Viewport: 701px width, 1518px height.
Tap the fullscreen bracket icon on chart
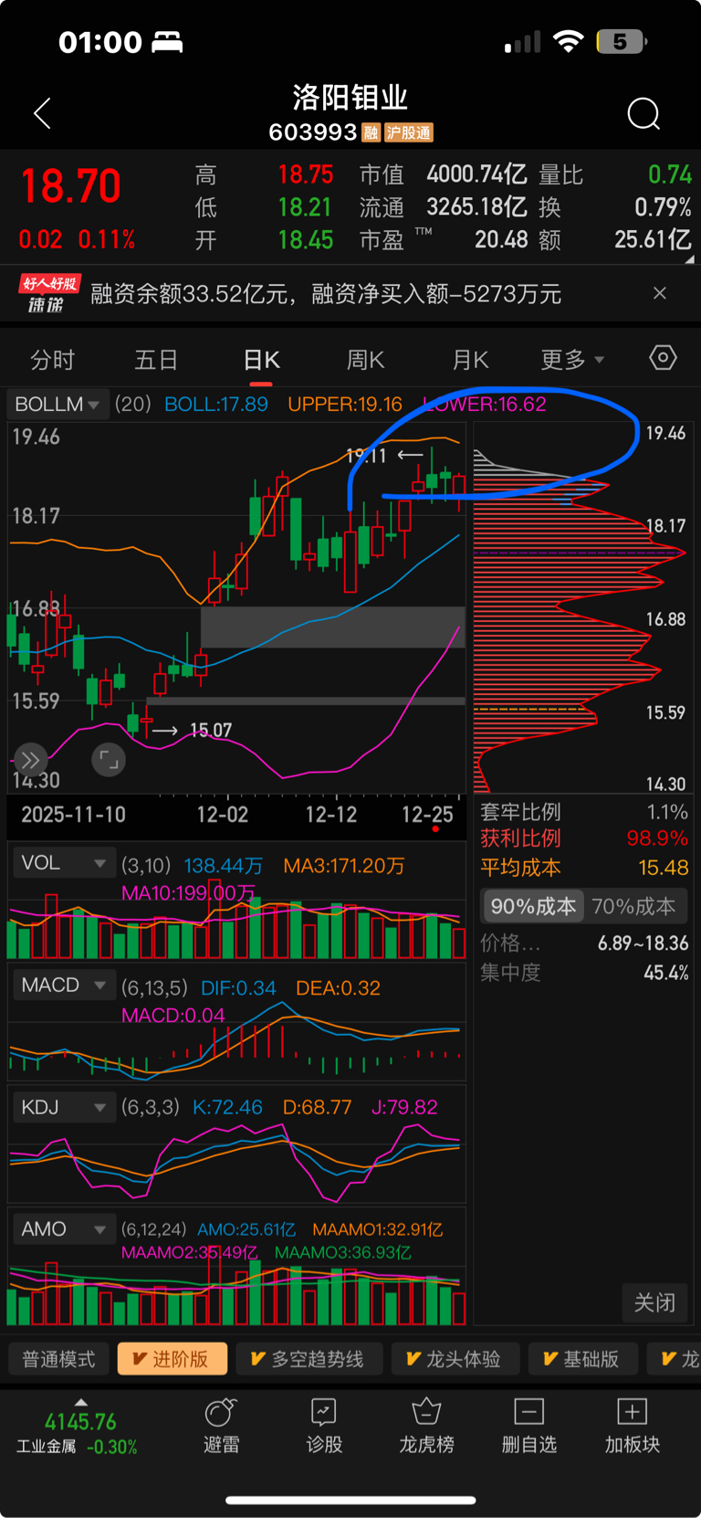[x=109, y=760]
